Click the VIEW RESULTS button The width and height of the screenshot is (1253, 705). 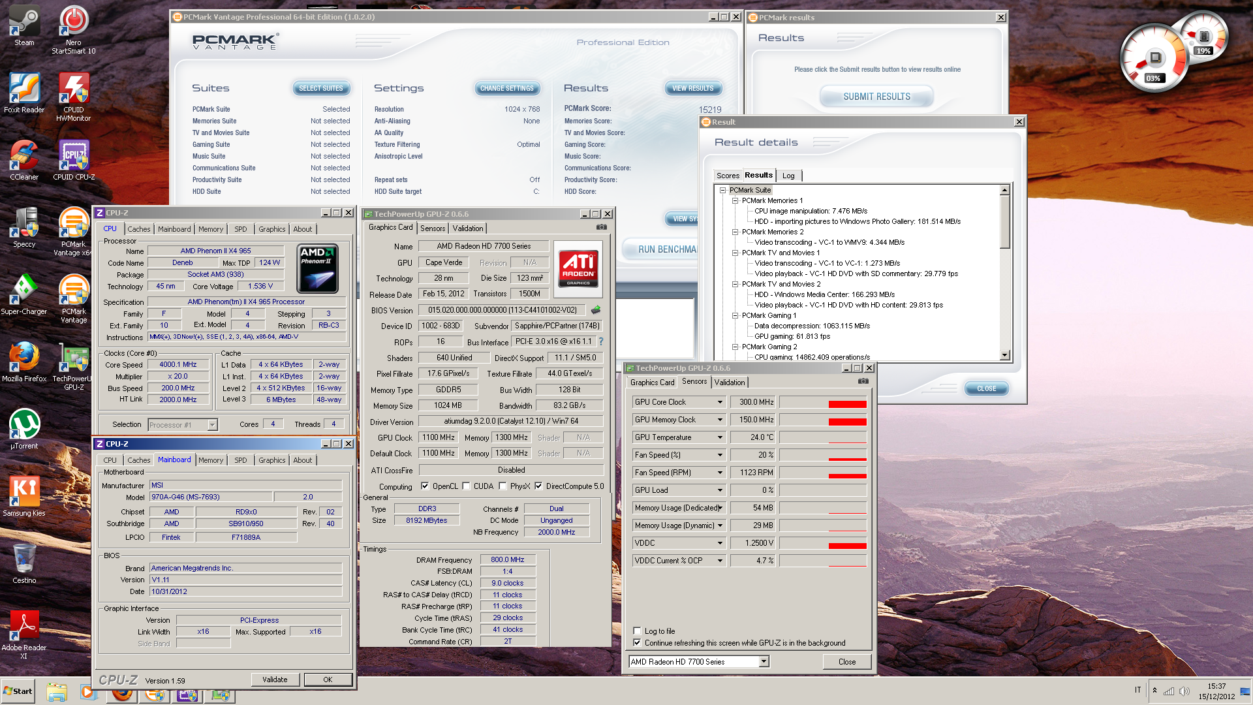point(693,88)
